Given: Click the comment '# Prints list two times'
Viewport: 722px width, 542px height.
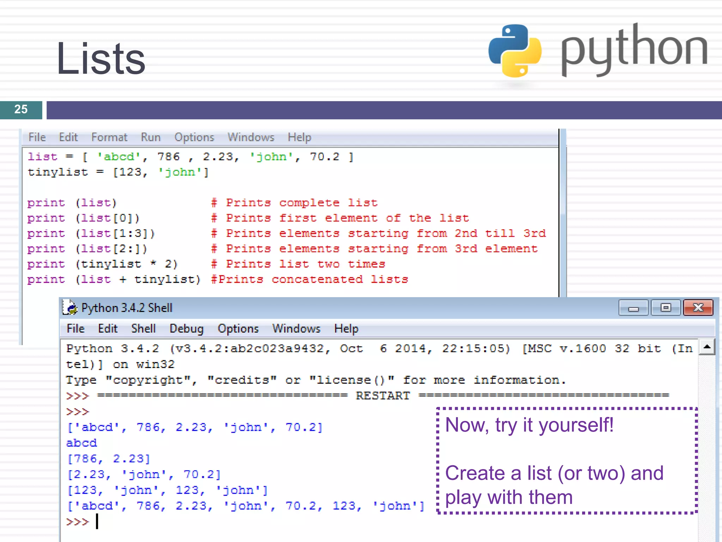Looking at the screenshot, I should pyautogui.click(x=298, y=264).
